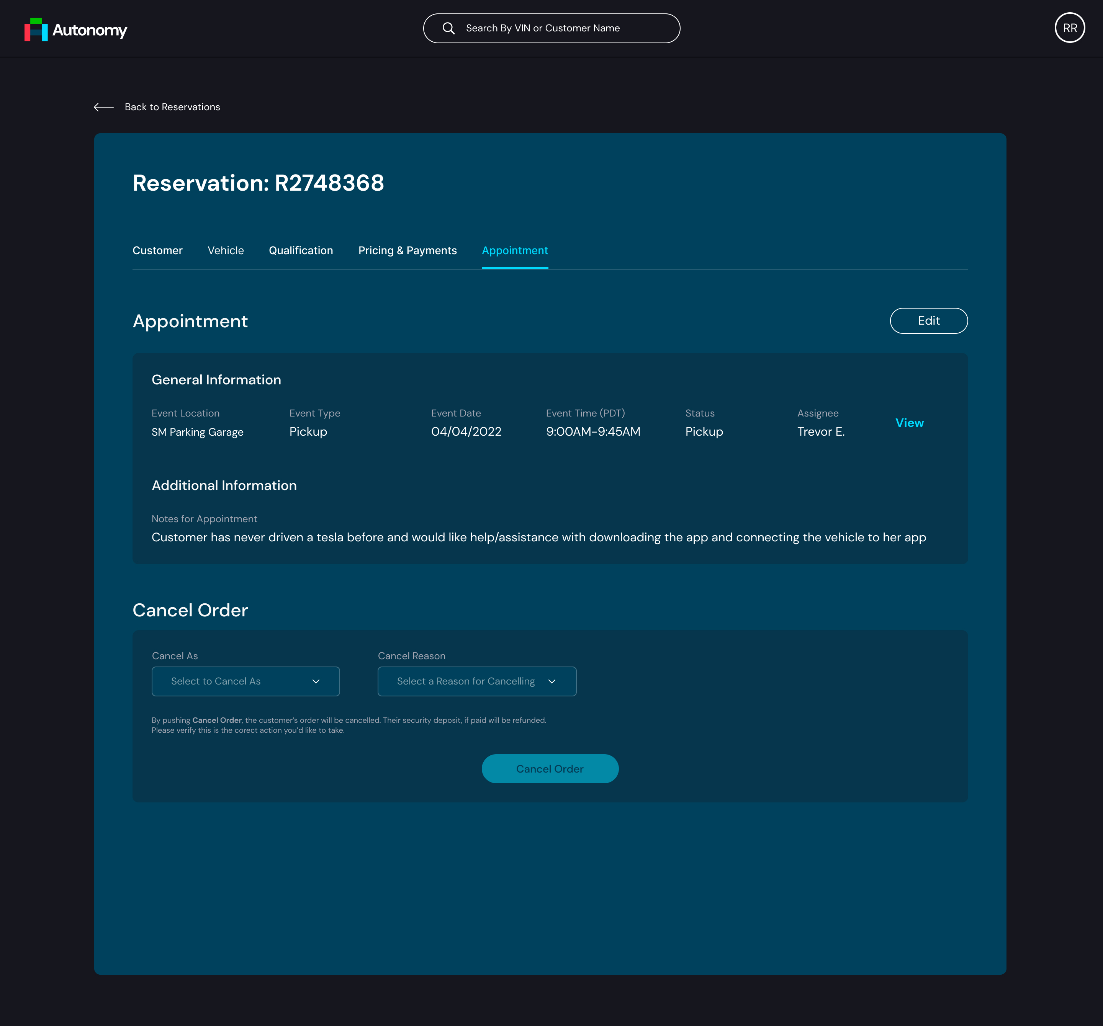
Task: Open the RR user avatar menu
Action: [1069, 28]
